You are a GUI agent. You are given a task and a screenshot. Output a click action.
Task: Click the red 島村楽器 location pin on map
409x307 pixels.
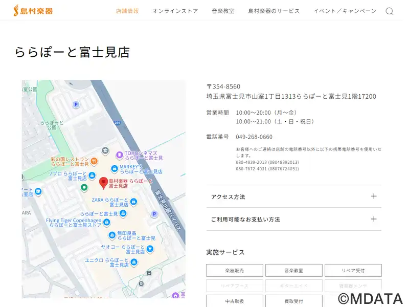tap(104, 183)
